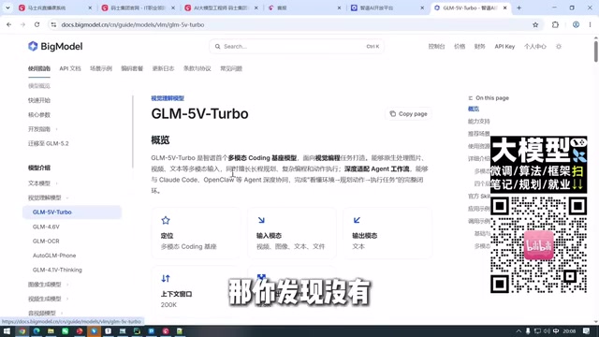Click the star icon on 定位 card
The width and height of the screenshot is (599, 337).
[x=166, y=220]
